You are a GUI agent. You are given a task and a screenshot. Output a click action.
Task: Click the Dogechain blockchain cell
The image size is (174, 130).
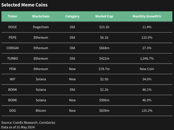pos(41,27)
